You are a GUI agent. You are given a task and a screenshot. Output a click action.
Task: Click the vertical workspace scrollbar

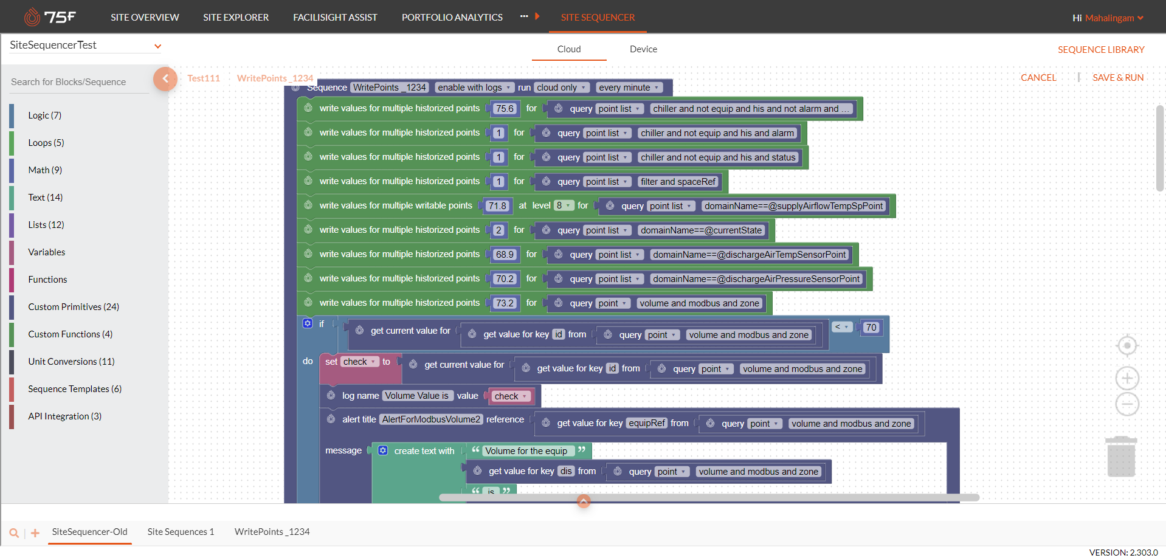click(1160, 148)
